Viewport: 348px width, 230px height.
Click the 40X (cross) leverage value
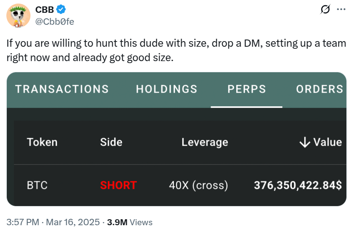[x=198, y=185]
